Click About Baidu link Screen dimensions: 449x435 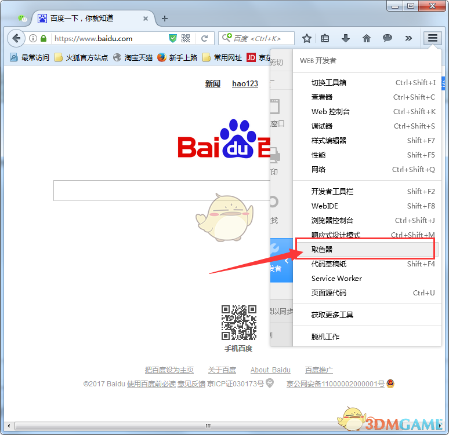click(270, 370)
